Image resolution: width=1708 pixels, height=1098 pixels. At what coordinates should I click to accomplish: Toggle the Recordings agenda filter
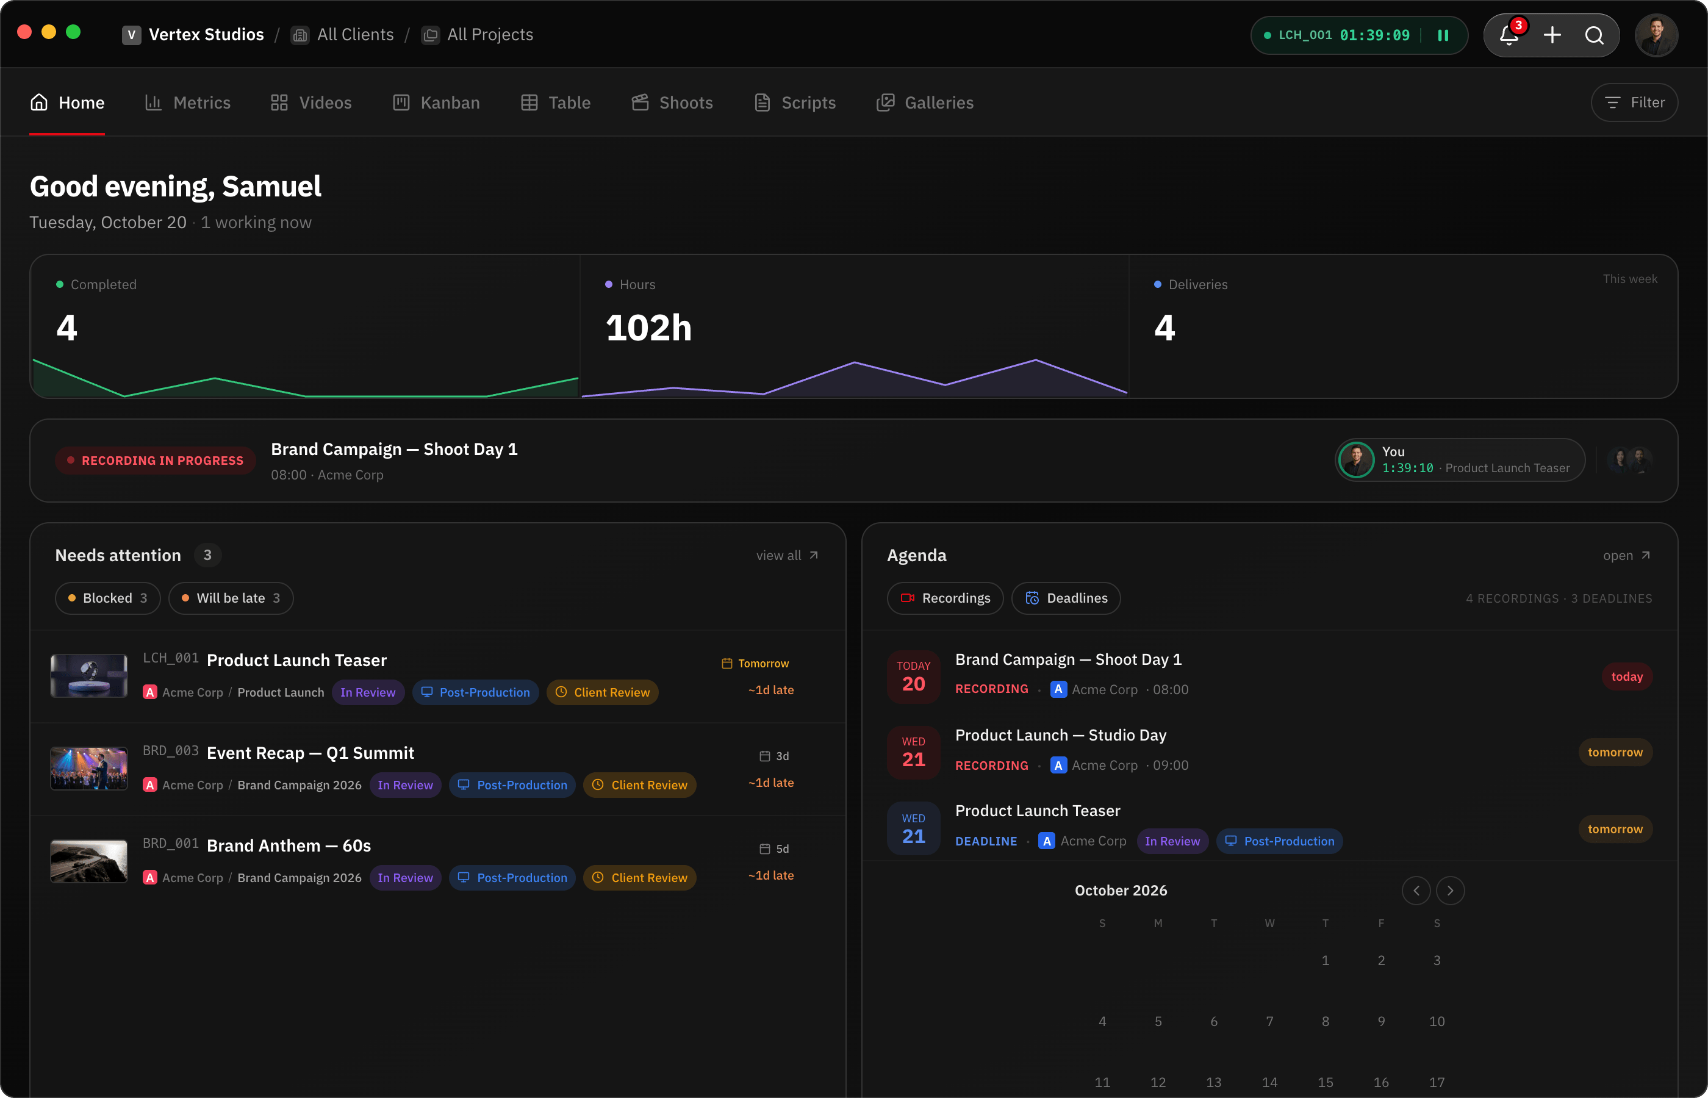pyautogui.click(x=945, y=598)
